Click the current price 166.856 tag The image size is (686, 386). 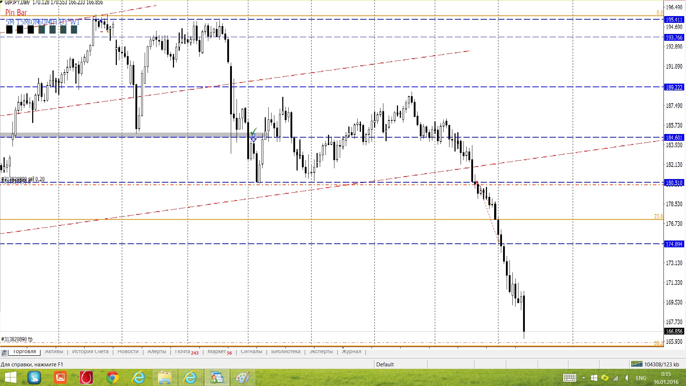coord(674,331)
